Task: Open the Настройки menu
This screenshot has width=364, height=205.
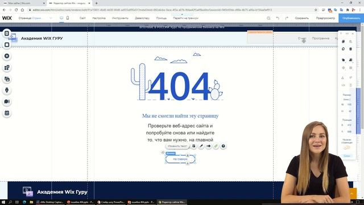Action: pyautogui.click(x=99, y=18)
